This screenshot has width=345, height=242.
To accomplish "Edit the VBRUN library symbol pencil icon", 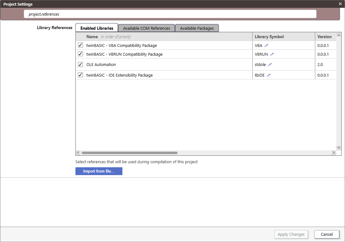I will (272, 54).
